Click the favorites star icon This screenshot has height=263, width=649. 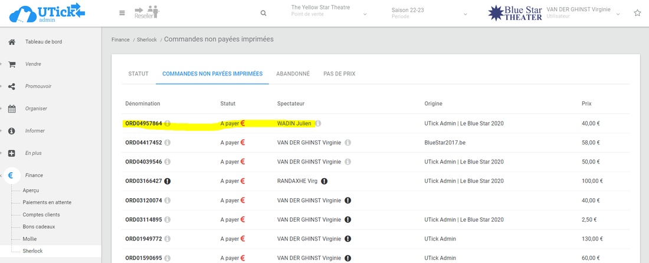click(637, 13)
